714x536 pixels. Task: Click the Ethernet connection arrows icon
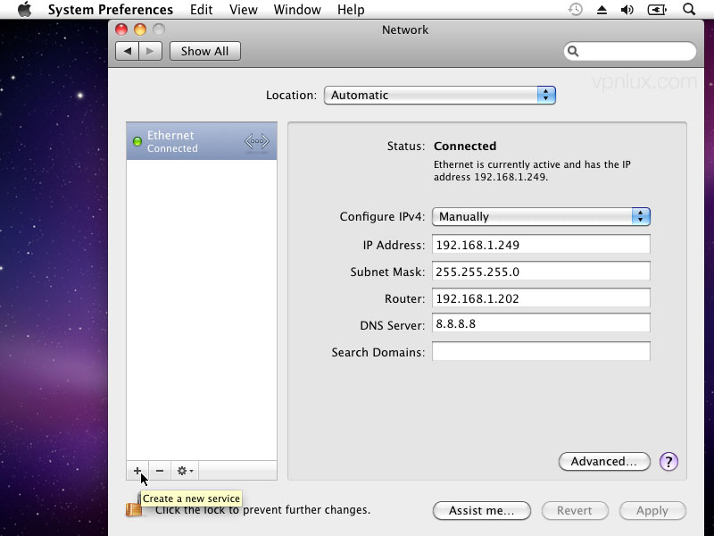point(257,141)
